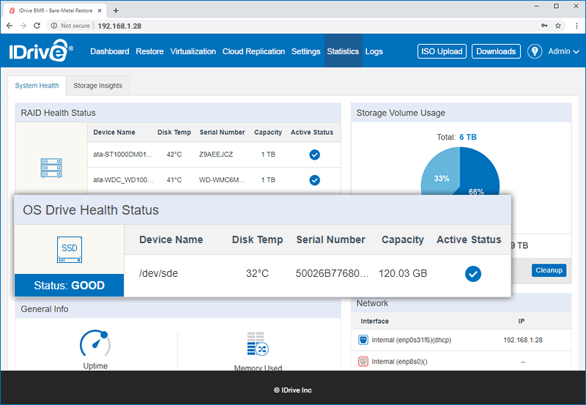Click active status checkmark for /dev/sde
This screenshot has height=405, width=586.
pos(472,273)
